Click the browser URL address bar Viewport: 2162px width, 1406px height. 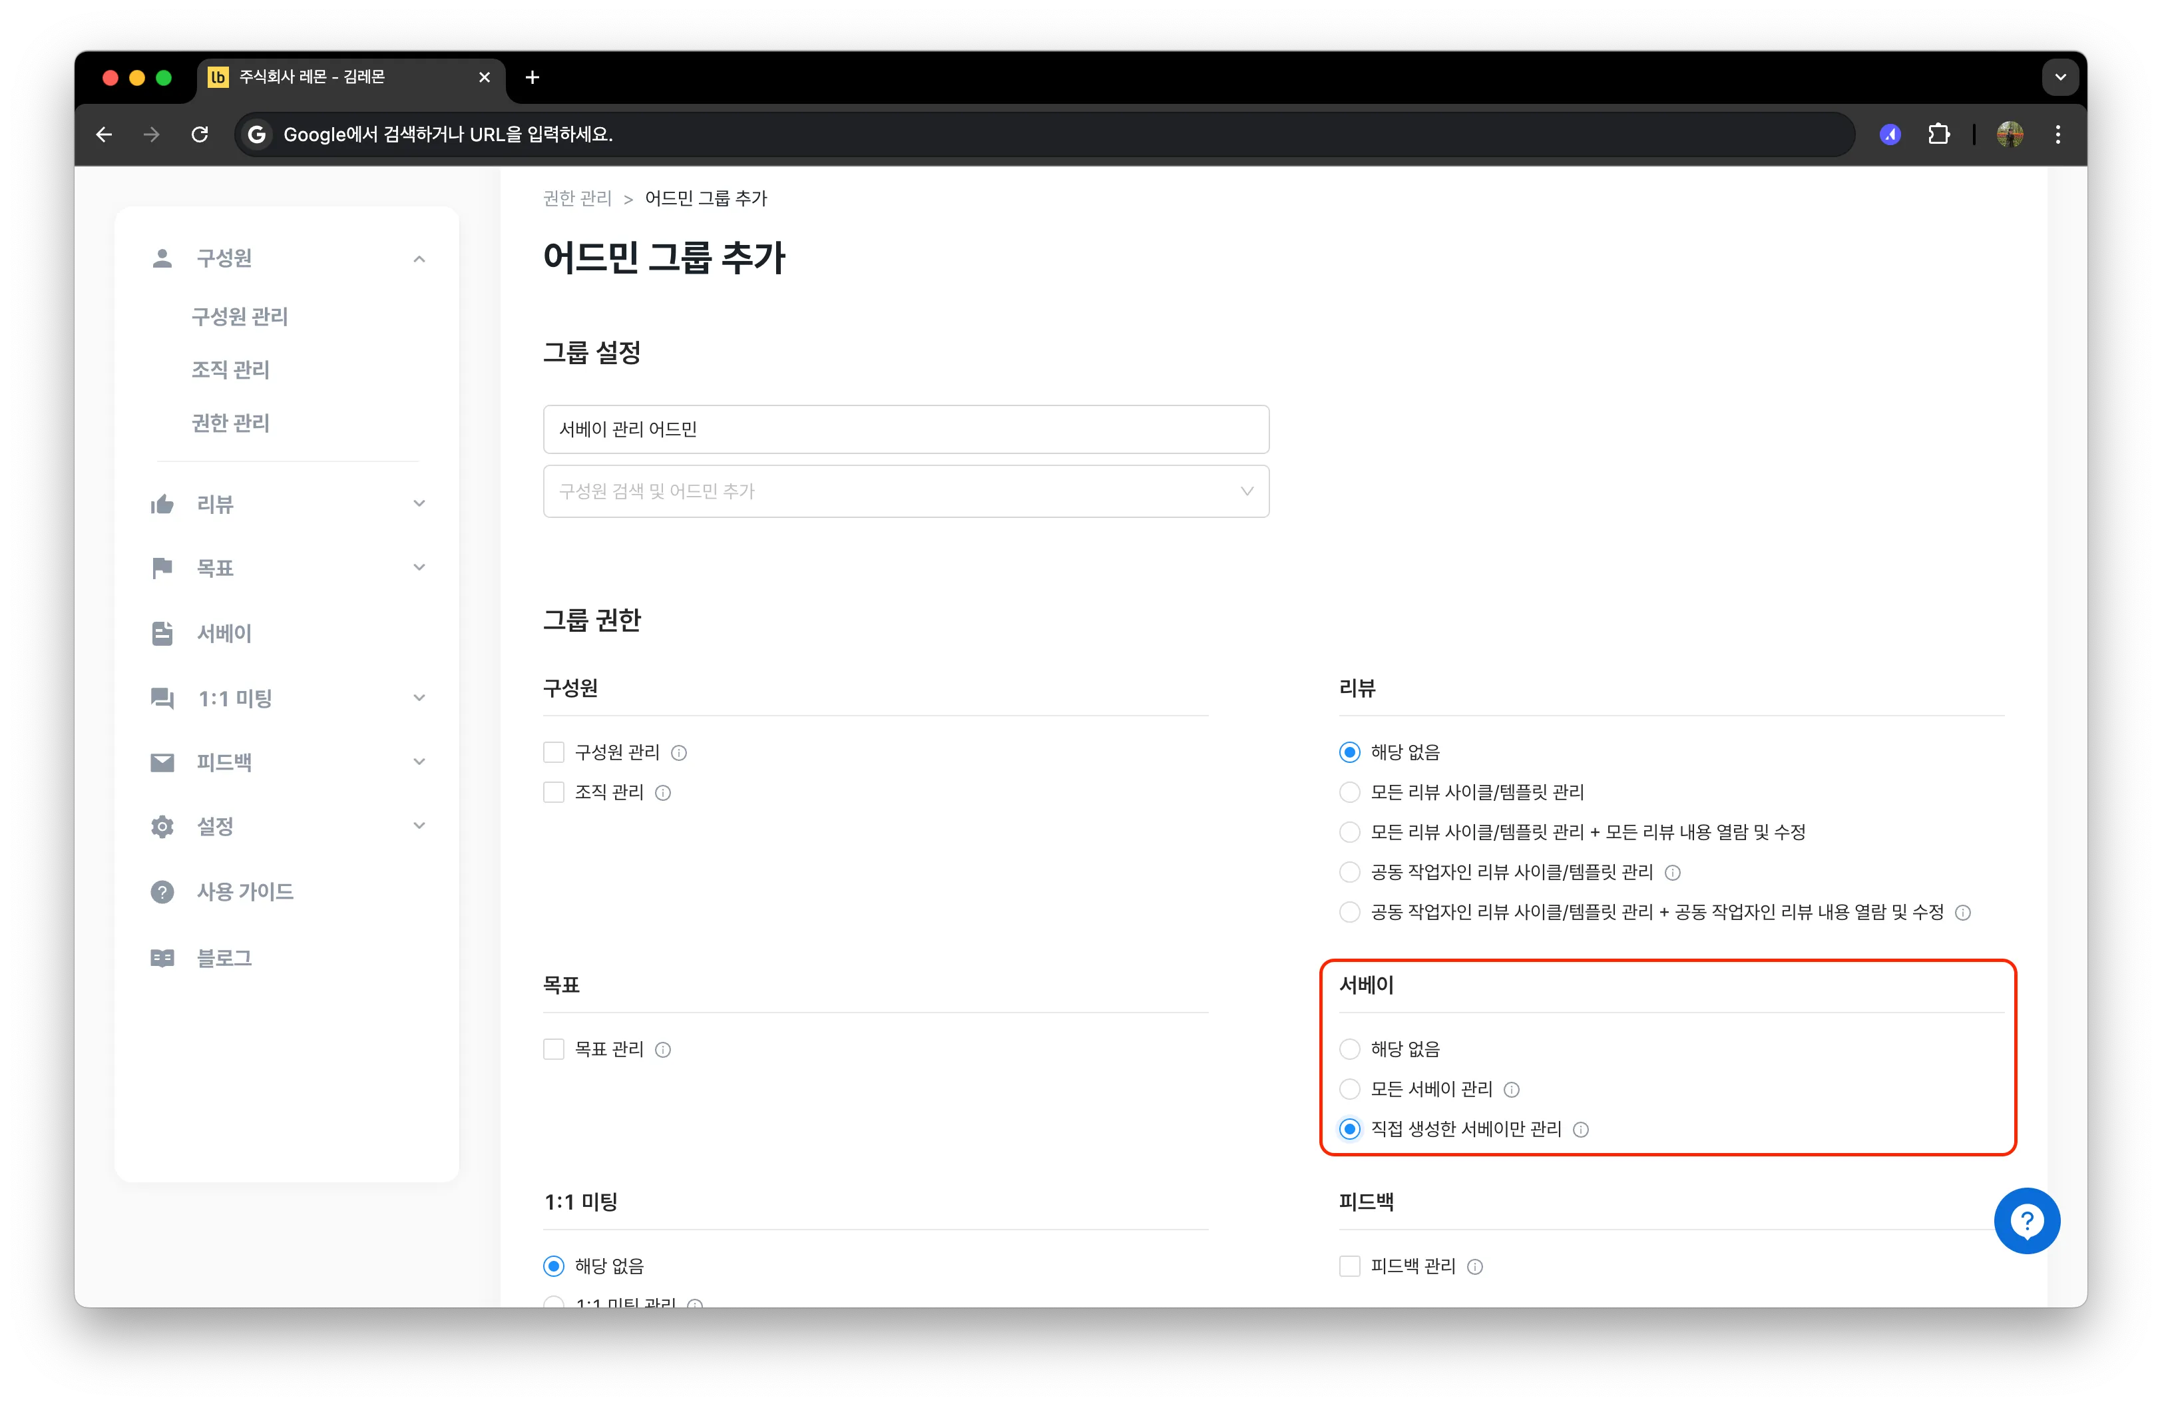pyautogui.click(x=1044, y=134)
